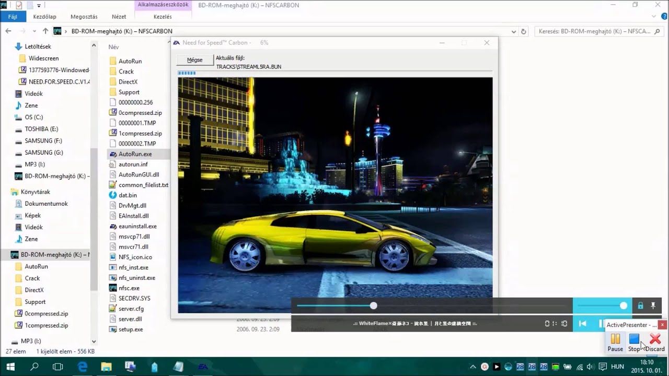
Task: Select the AutoRun folder icon in file list
Action: 112,61
